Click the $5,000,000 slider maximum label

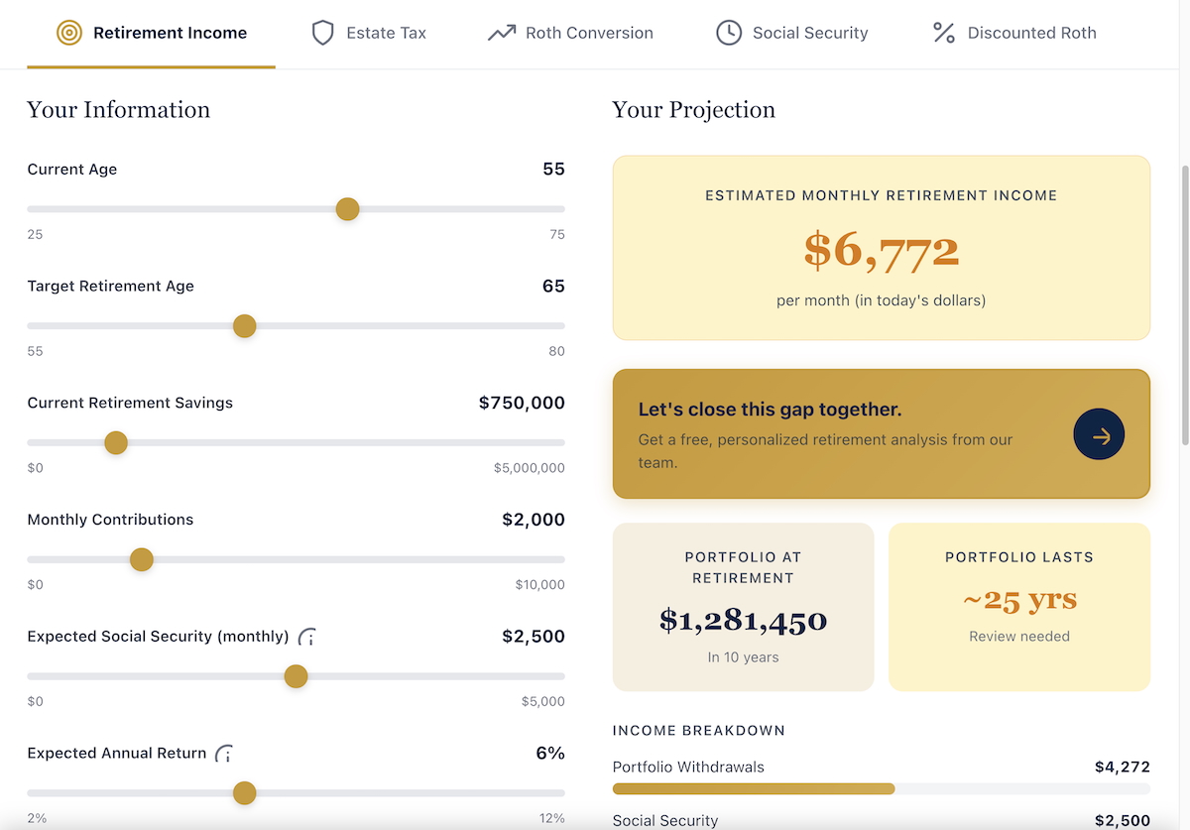(x=530, y=468)
